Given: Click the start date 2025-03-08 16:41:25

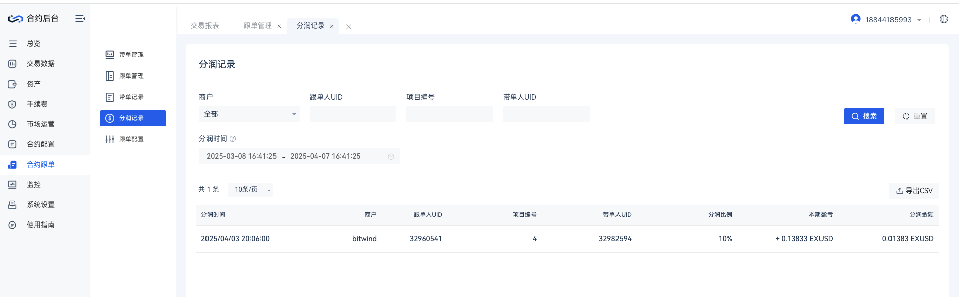Looking at the screenshot, I should tap(242, 156).
